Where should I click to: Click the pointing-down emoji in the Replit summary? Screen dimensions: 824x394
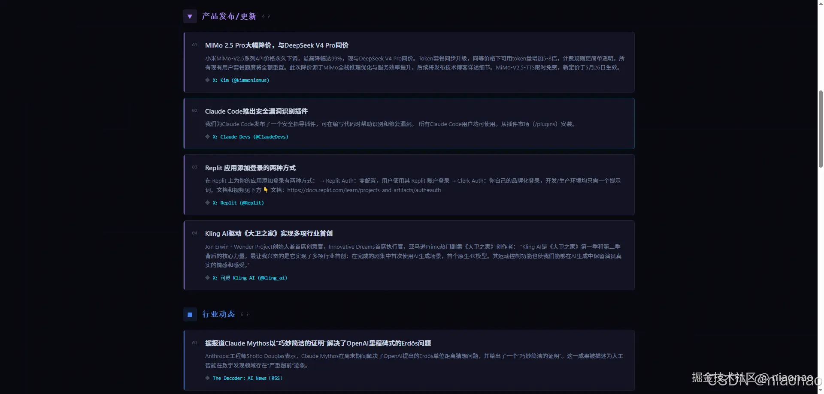click(x=266, y=190)
